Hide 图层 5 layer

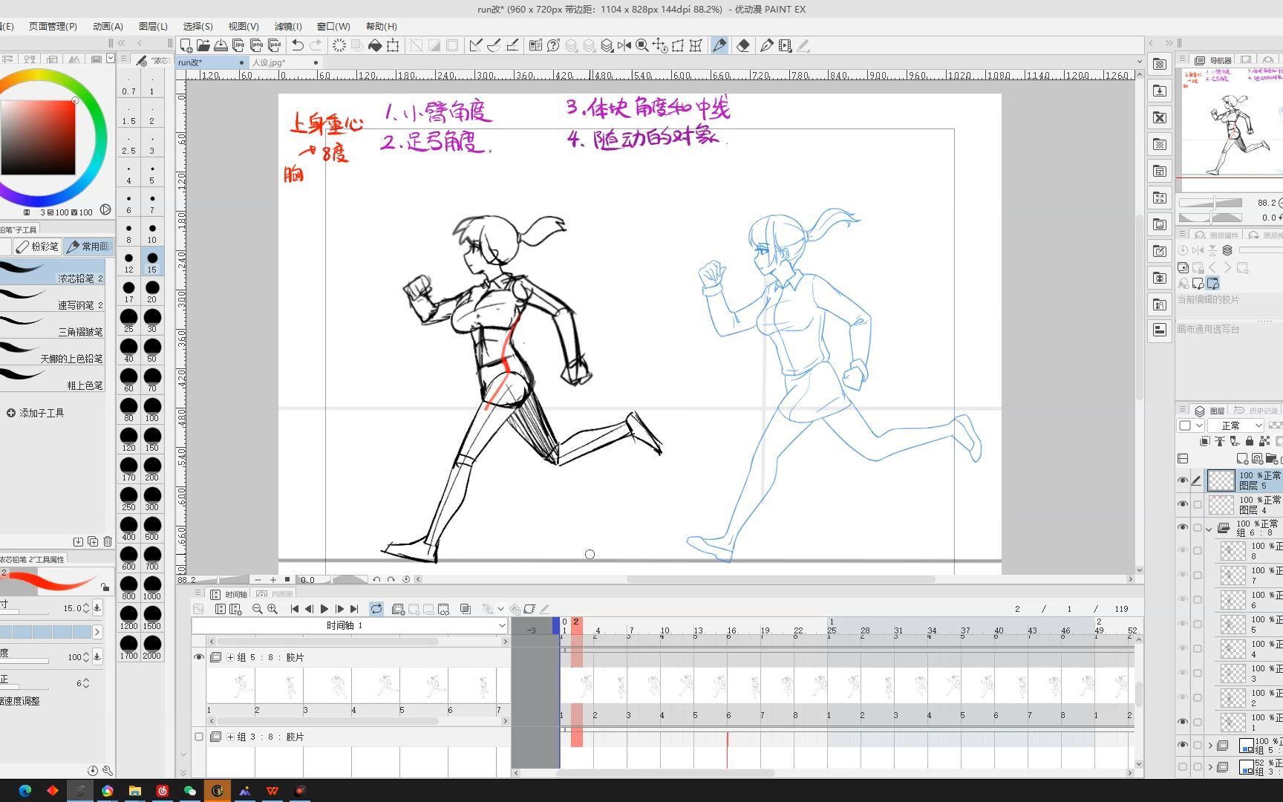coord(1183,480)
